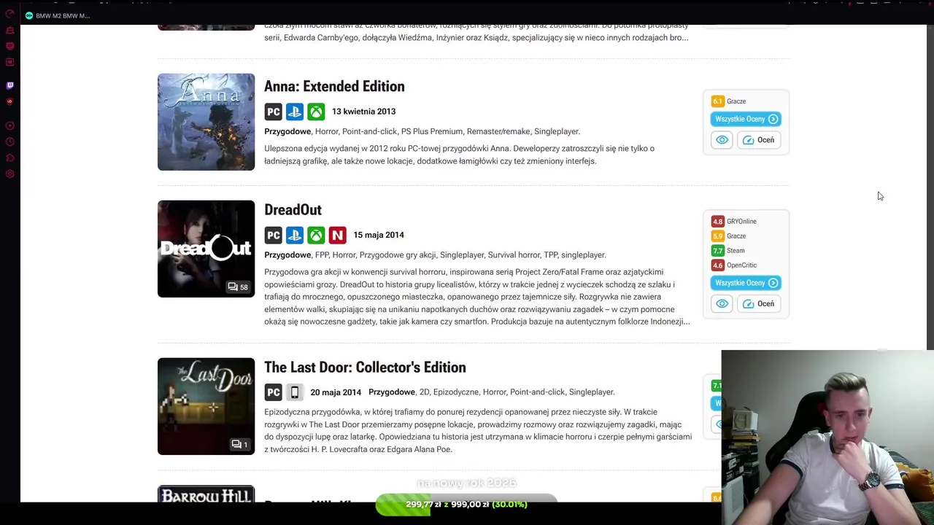This screenshot has width=934, height=525.
Task: Click release date 20 maja 2014
Action: (336, 392)
